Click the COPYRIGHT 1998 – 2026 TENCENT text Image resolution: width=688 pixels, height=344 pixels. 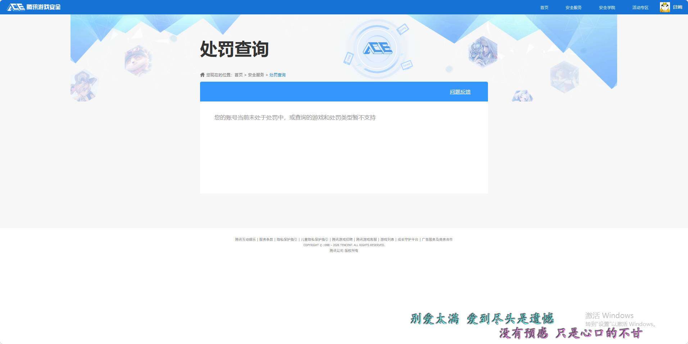point(344,245)
